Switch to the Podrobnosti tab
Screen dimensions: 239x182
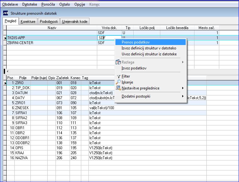49,21
